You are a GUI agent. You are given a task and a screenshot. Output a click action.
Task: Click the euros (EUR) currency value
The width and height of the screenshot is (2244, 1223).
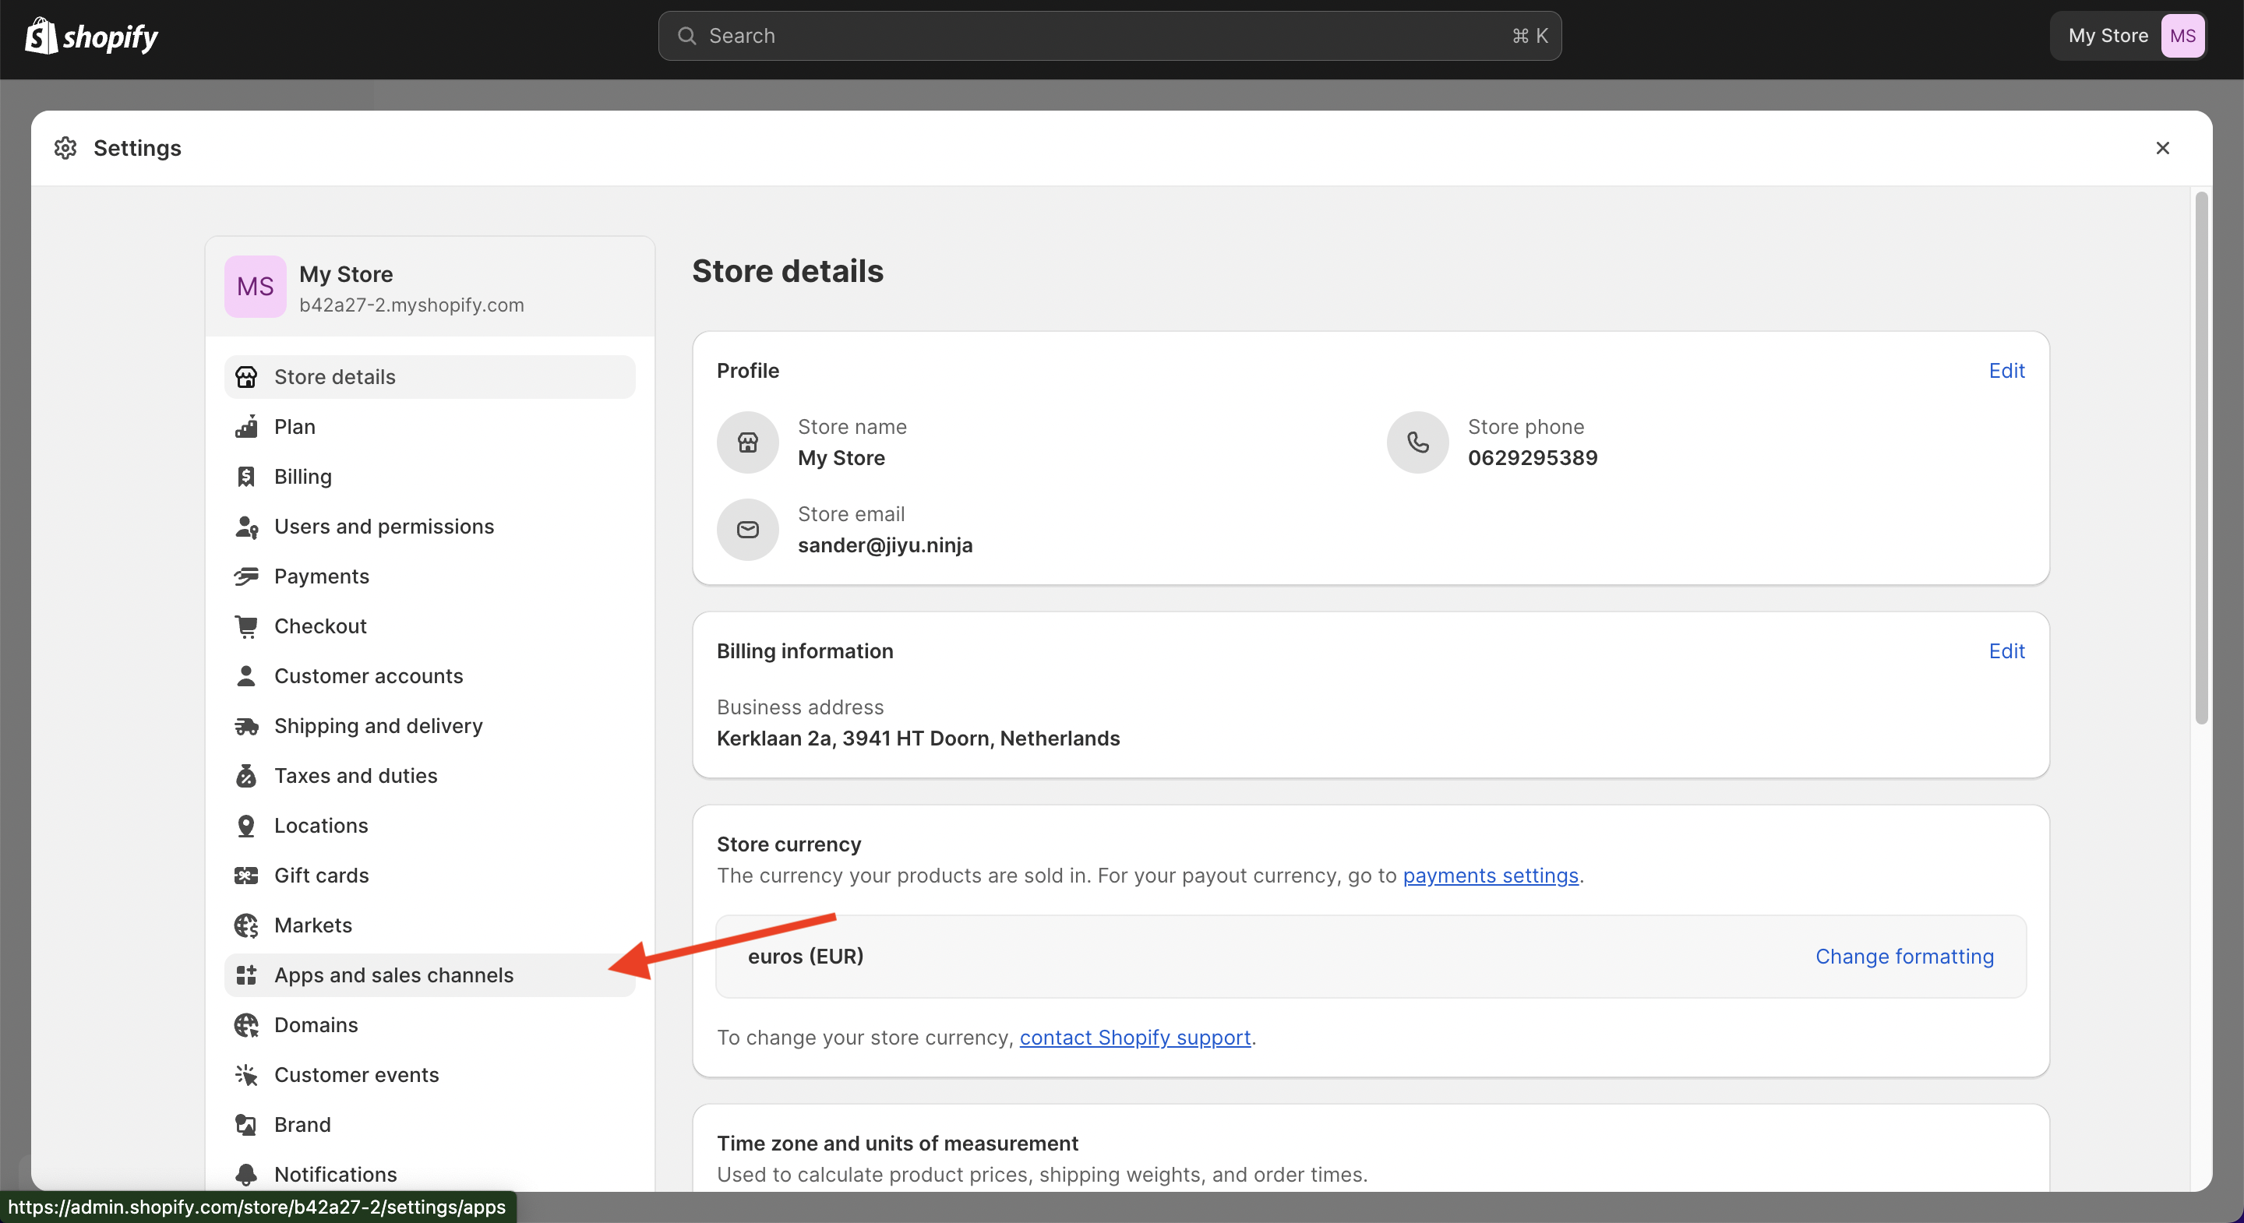[x=806, y=957]
